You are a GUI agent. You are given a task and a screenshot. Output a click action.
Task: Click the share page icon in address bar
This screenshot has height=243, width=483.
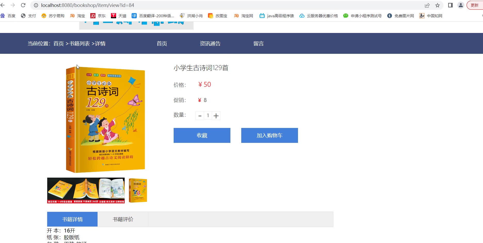pyautogui.click(x=427, y=5)
